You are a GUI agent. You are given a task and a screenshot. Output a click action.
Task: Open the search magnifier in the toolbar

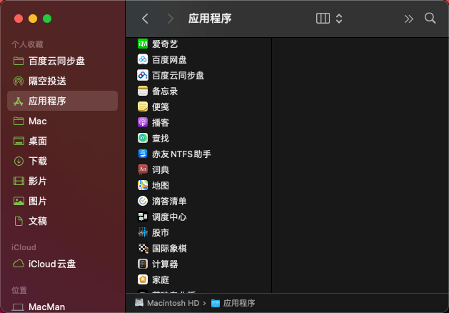[430, 19]
